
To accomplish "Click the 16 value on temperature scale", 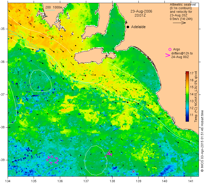I will 192,80.
